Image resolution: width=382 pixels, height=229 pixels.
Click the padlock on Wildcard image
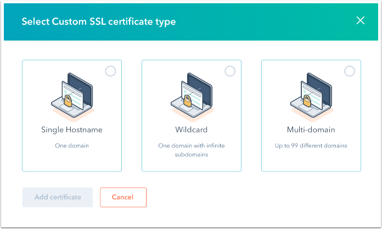point(189,101)
